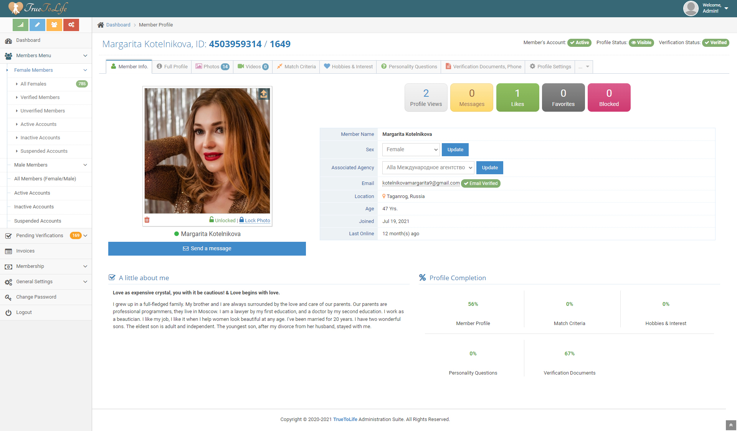Screen dimensions: 737x431
Task: Click the member email address link
Action: click(421, 183)
